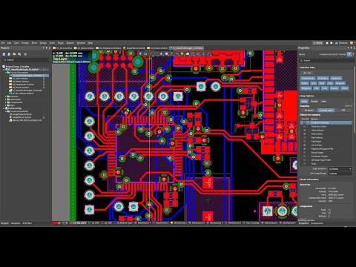356x267 pixels.
Task: Collapse the Snap Options section
Action: tap(300, 96)
